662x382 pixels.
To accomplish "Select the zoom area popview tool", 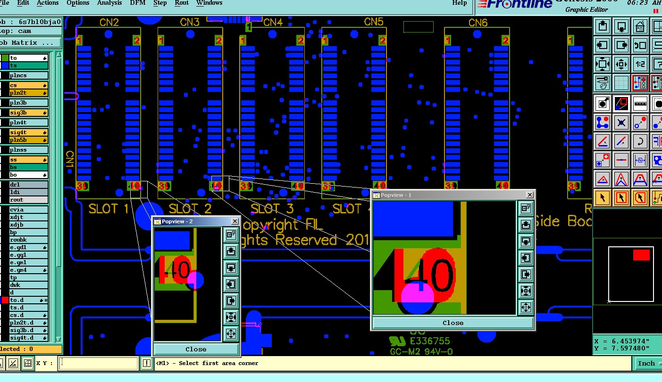I will [x=621, y=103].
